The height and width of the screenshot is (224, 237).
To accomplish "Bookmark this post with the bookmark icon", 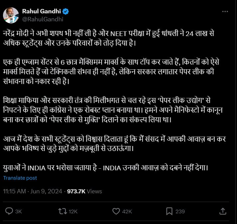I will [x=169, y=211].
